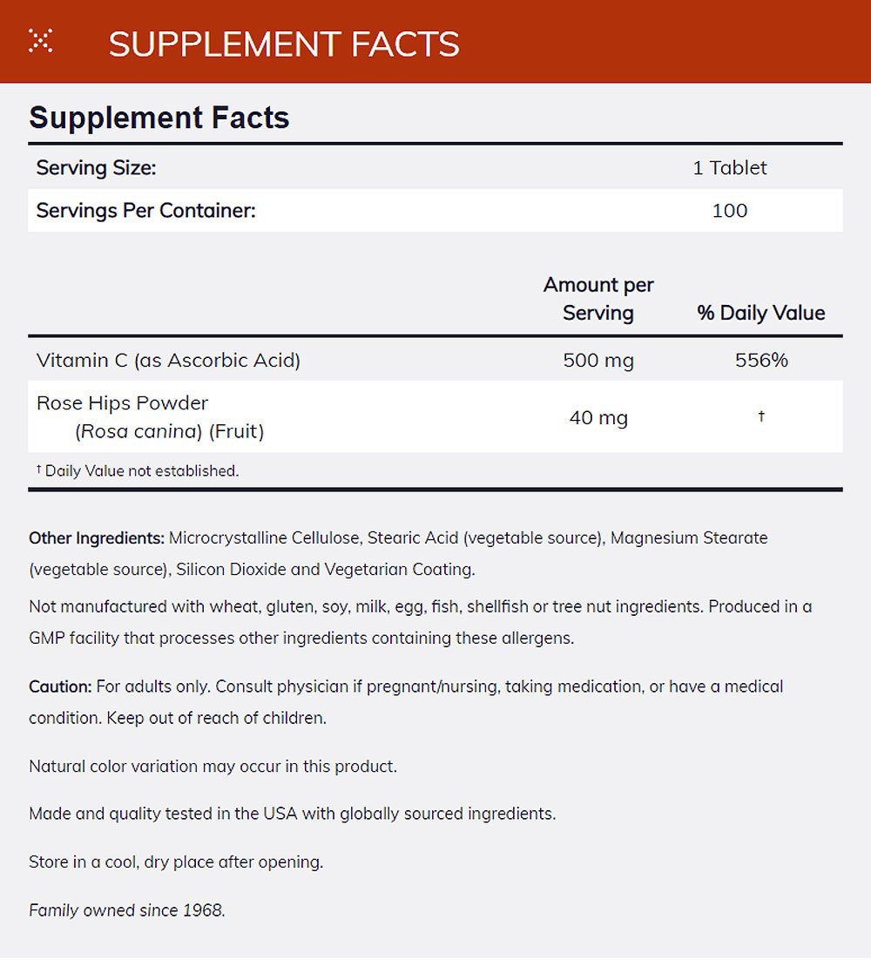Click the bold Supplement Facts heading

tap(159, 118)
